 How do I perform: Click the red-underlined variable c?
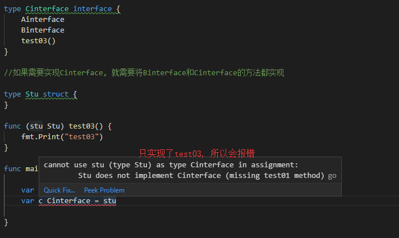[x=40, y=201]
